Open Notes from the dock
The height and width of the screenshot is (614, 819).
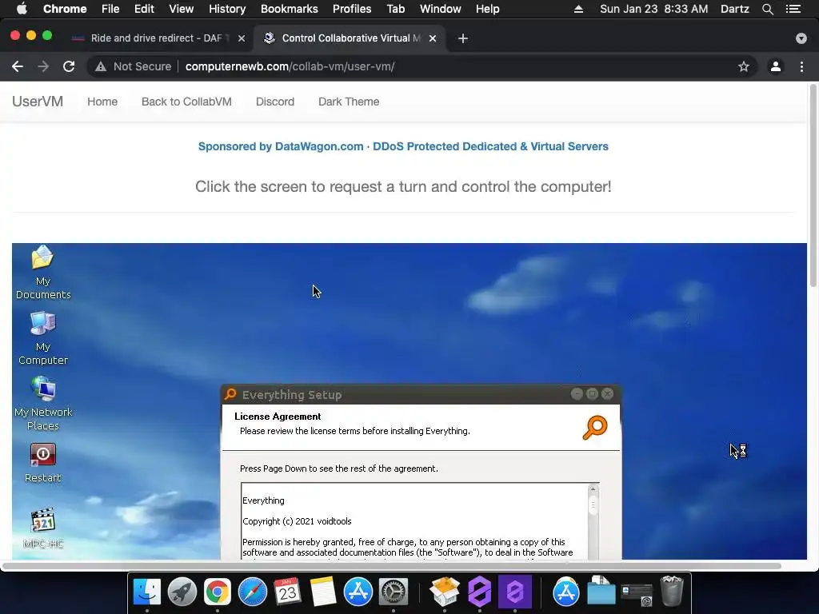point(323,592)
